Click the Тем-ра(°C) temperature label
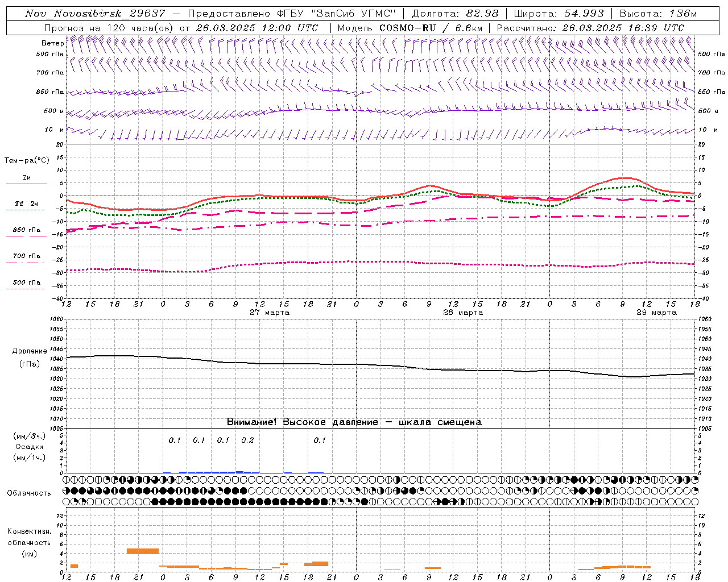The image size is (728, 582). point(27,161)
